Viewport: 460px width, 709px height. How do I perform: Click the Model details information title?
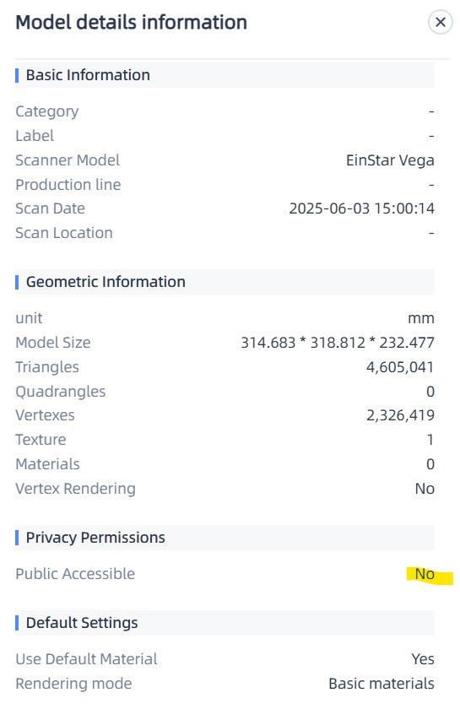click(131, 22)
